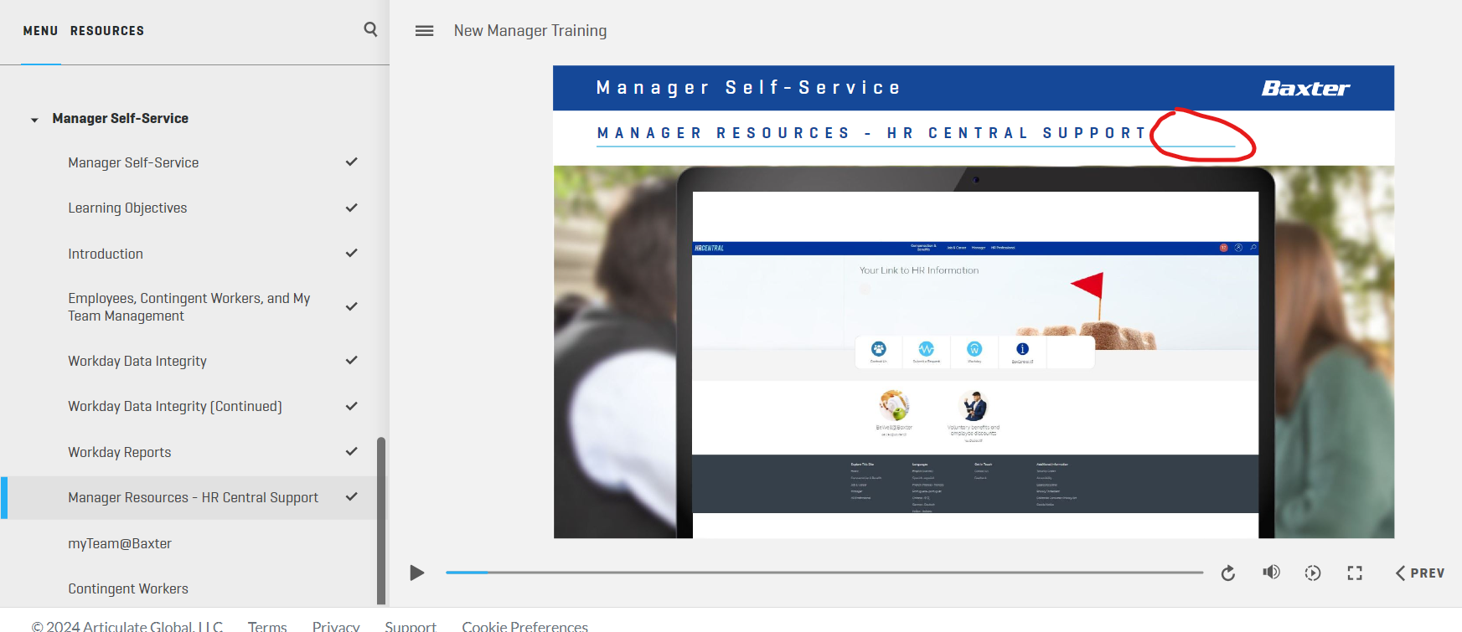The height and width of the screenshot is (632, 1462).
Task: Open the Terms footer link
Action: click(x=267, y=626)
